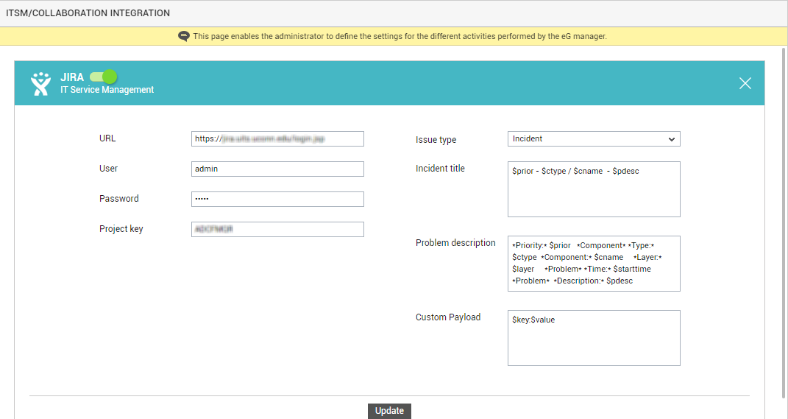This screenshot has width=788, height=419.
Task: Click the 'IT Service Management' subtitle
Action: pos(107,90)
